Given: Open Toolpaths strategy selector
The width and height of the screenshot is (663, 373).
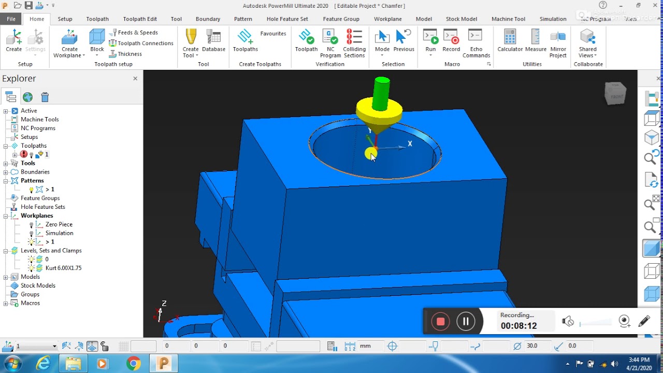Looking at the screenshot, I should coord(245,40).
